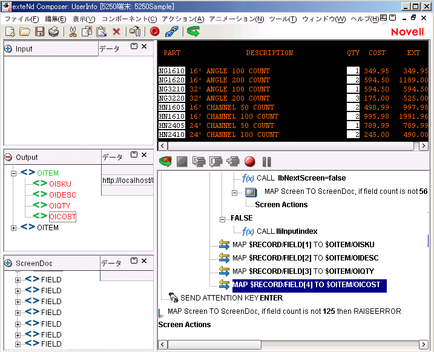Image resolution: width=434 pixels, height=352 pixels.
Task: Open the コンポーネント(C) menu
Action: 129,19
